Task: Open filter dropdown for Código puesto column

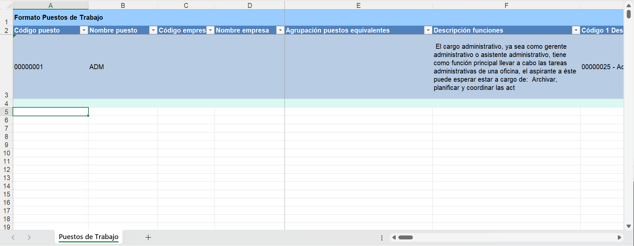Action: pyautogui.click(x=84, y=30)
